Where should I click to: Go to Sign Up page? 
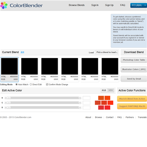[109, 5]
